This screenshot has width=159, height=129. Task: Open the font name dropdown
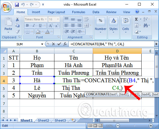coord(46,19)
